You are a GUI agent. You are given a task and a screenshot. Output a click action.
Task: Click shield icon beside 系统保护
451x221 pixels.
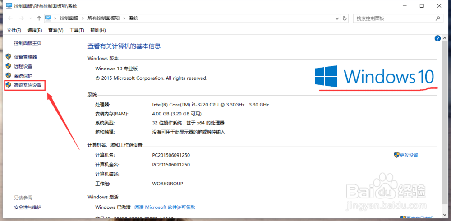point(9,76)
